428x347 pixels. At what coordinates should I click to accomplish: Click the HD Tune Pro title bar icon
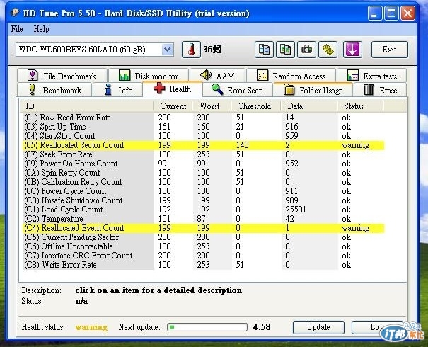point(15,13)
